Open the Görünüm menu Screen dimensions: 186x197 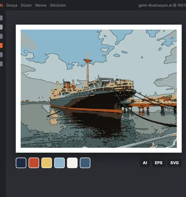pyautogui.click(x=58, y=5)
